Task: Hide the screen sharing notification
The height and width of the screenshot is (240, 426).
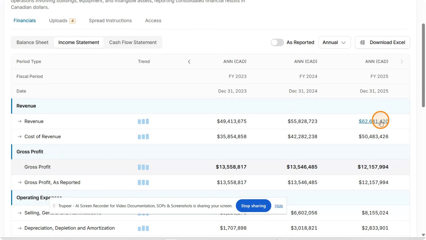Action: pyautogui.click(x=279, y=206)
